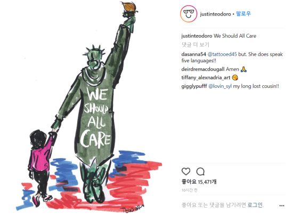Click justinteodoro name in the caption
This screenshot has height=214, width=293.
tap(197, 36)
